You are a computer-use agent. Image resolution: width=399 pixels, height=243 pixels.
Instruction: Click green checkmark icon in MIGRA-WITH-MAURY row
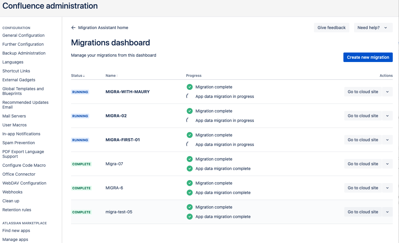point(189,87)
